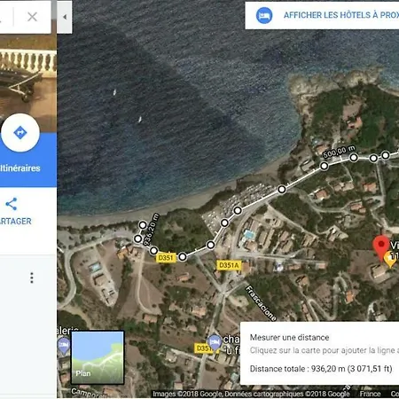Click the D351A road label
Viewport: 399px width, 399px height.
(229, 265)
